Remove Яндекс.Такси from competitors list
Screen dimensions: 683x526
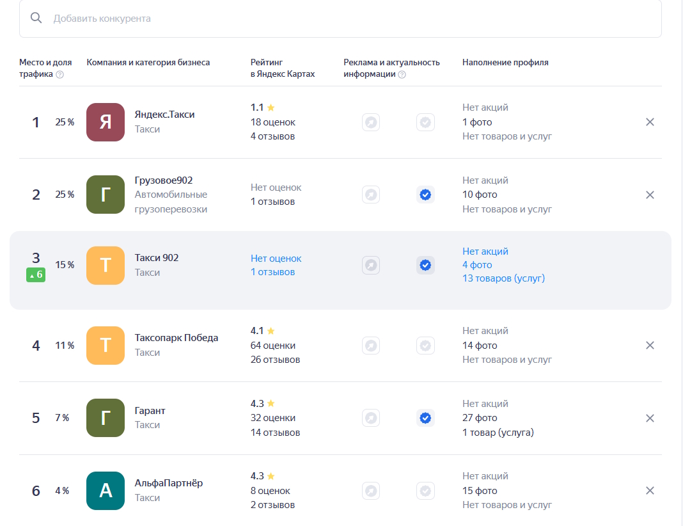[x=650, y=122]
